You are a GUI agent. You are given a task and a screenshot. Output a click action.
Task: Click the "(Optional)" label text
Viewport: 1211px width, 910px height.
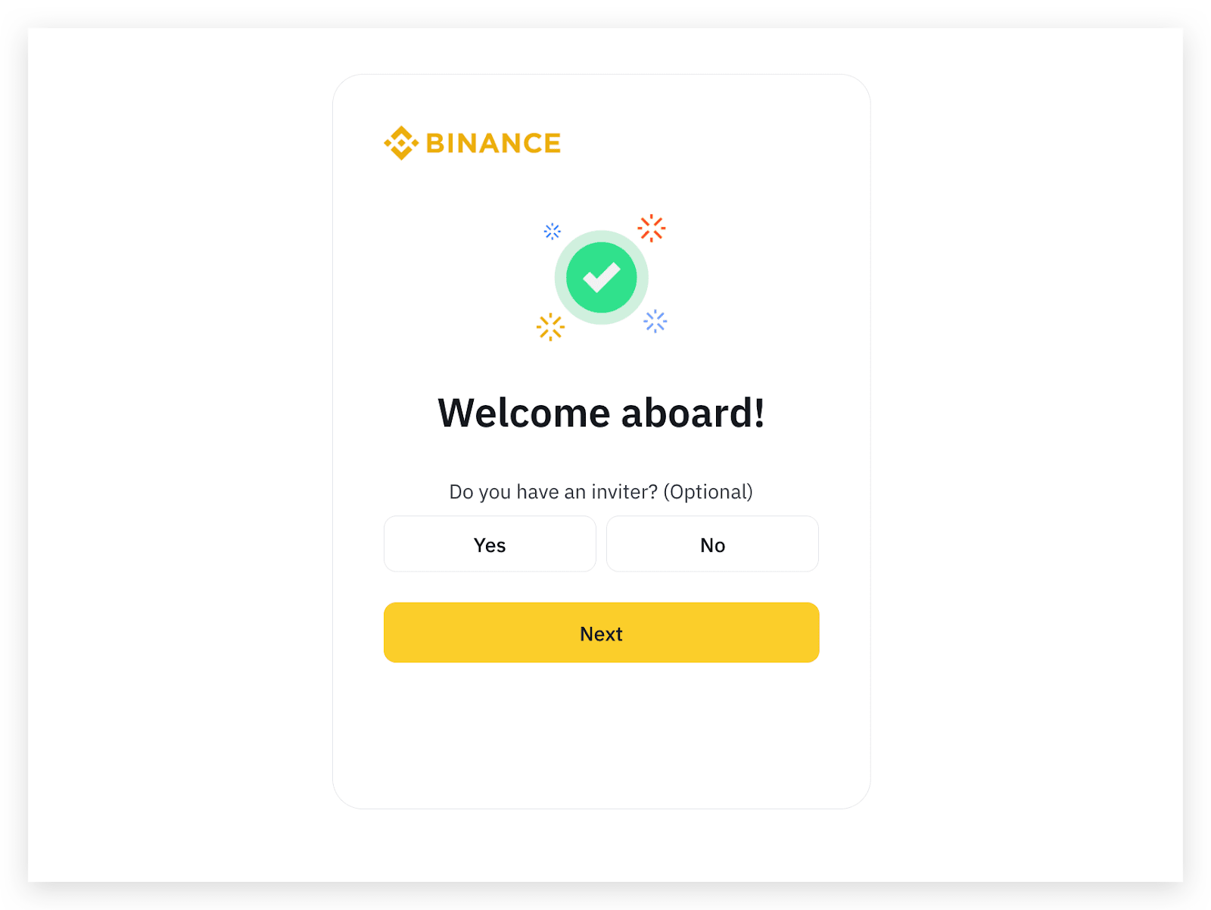click(708, 492)
